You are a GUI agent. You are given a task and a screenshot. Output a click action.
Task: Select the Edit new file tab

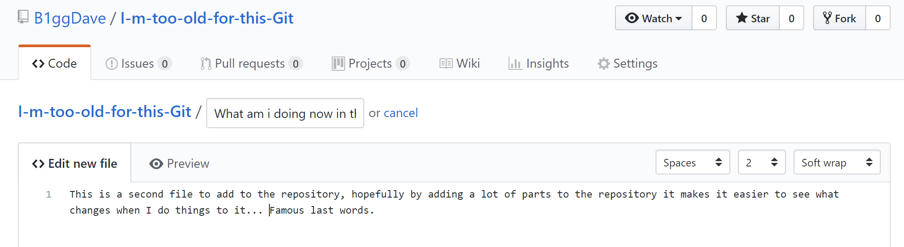pyautogui.click(x=75, y=163)
